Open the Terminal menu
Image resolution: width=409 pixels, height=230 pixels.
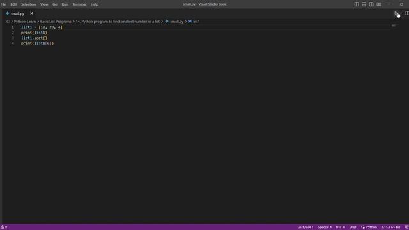pos(79,4)
